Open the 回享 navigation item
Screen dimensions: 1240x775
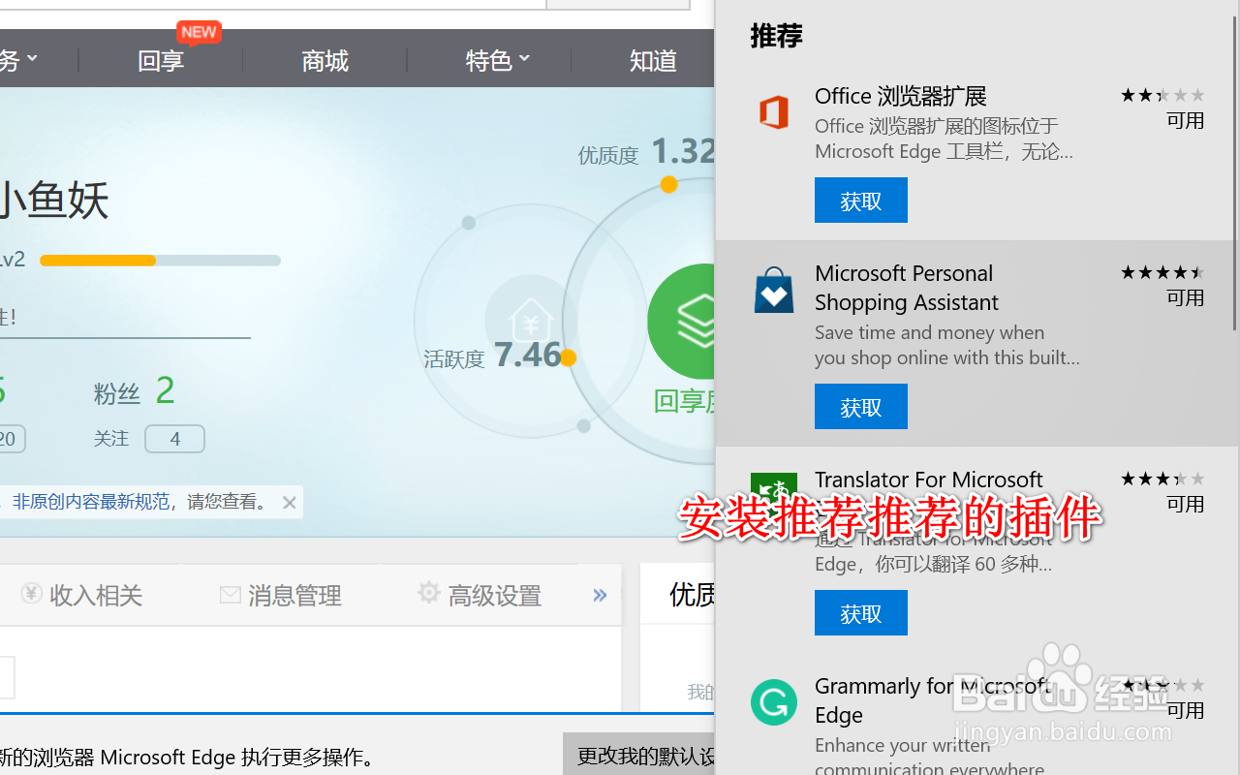[161, 61]
